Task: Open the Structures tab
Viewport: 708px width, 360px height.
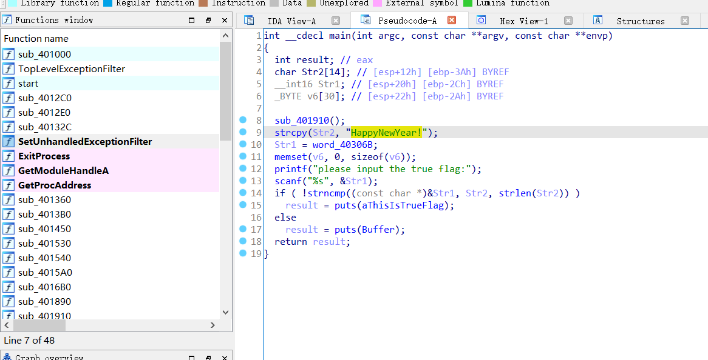Action: [640, 21]
